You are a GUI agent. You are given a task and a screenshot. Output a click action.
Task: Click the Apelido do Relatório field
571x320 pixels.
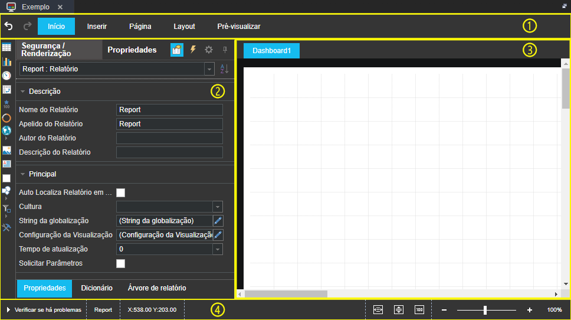click(169, 124)
